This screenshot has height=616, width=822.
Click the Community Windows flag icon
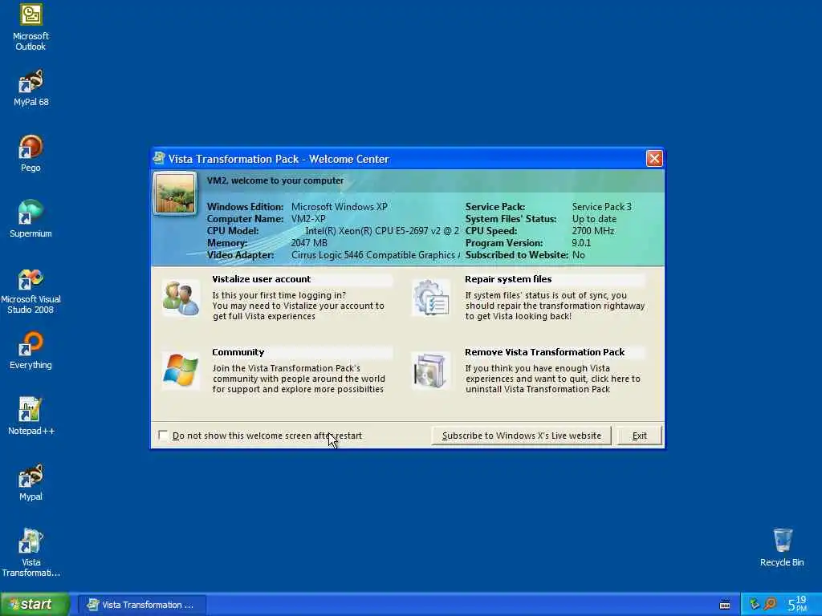181,371
